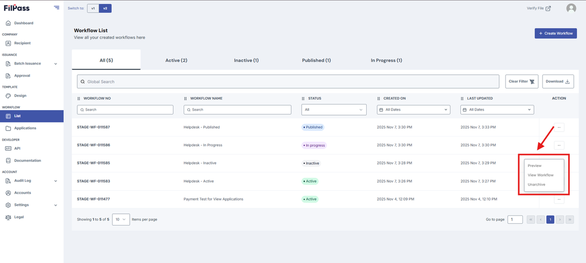Click STAGE-WF-011587 workflow number

point(93,127)
